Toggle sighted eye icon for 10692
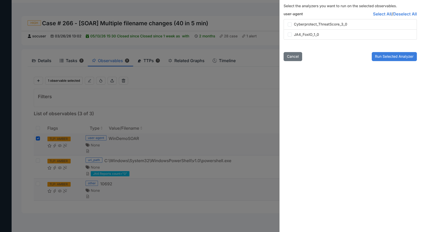 point(60,191)
